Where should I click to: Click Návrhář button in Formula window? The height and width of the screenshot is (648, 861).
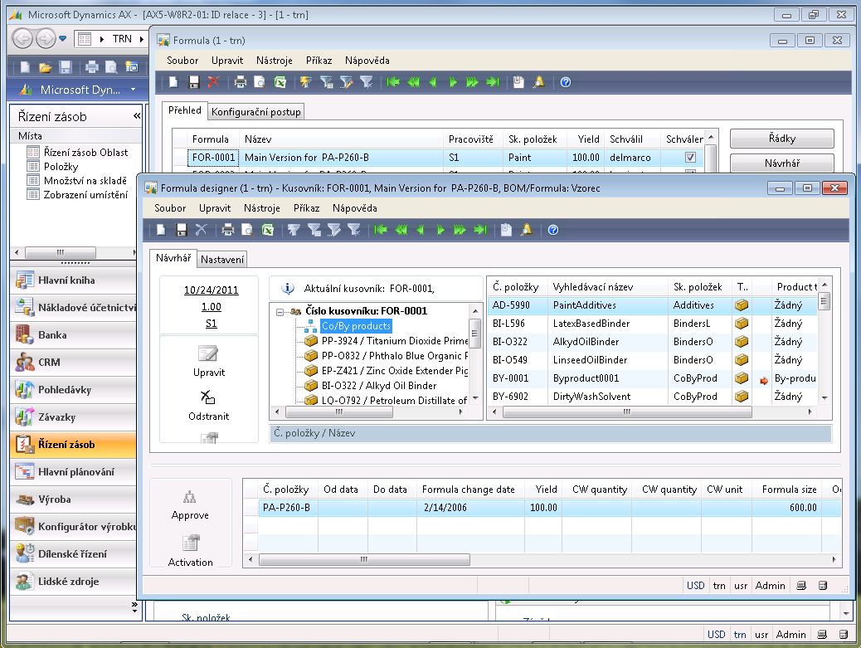pos(782,163)
